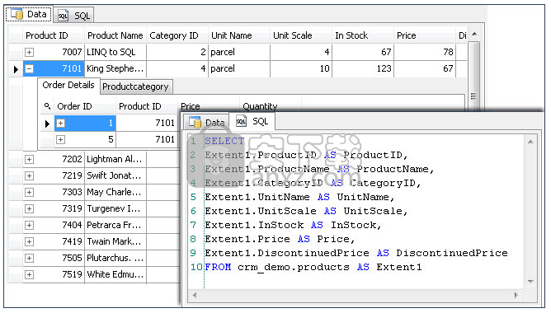Expand row for product 7007
551x313 pixels.
click(x=29, y=52)
